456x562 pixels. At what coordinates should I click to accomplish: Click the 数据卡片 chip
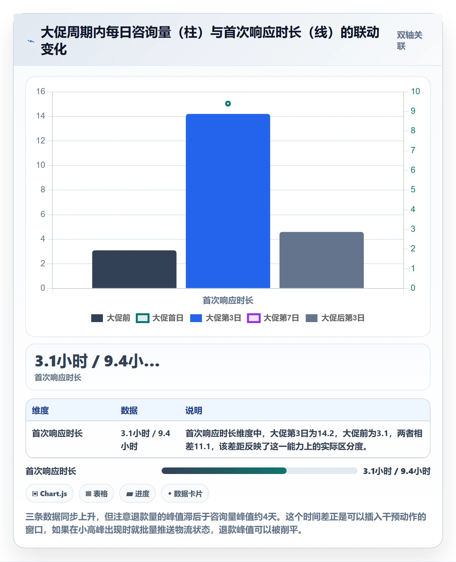pos(185,494)
